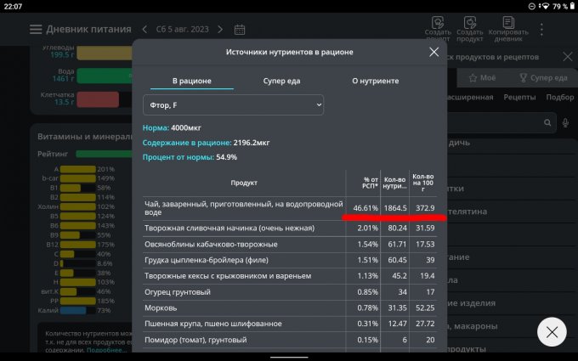Open the calendar date picker icon
This screenshot has height=361, width=578.
pos(240,29)
